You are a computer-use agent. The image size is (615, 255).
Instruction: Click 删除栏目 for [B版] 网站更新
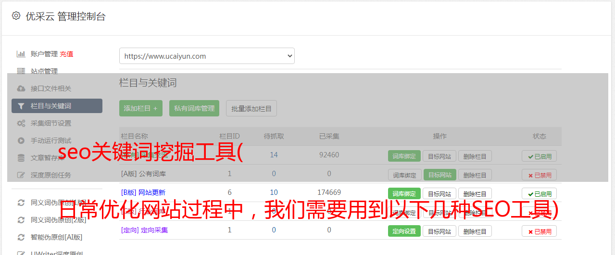coord(475,193)
